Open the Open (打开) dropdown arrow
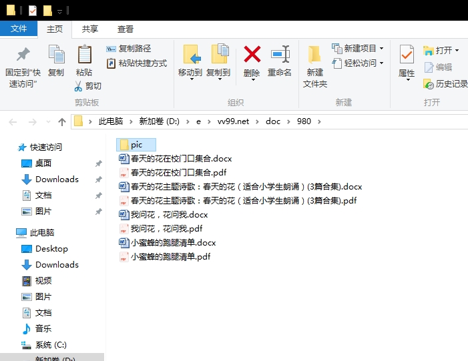The width and height of the screenshot is (468, 361). click(457, 51)
